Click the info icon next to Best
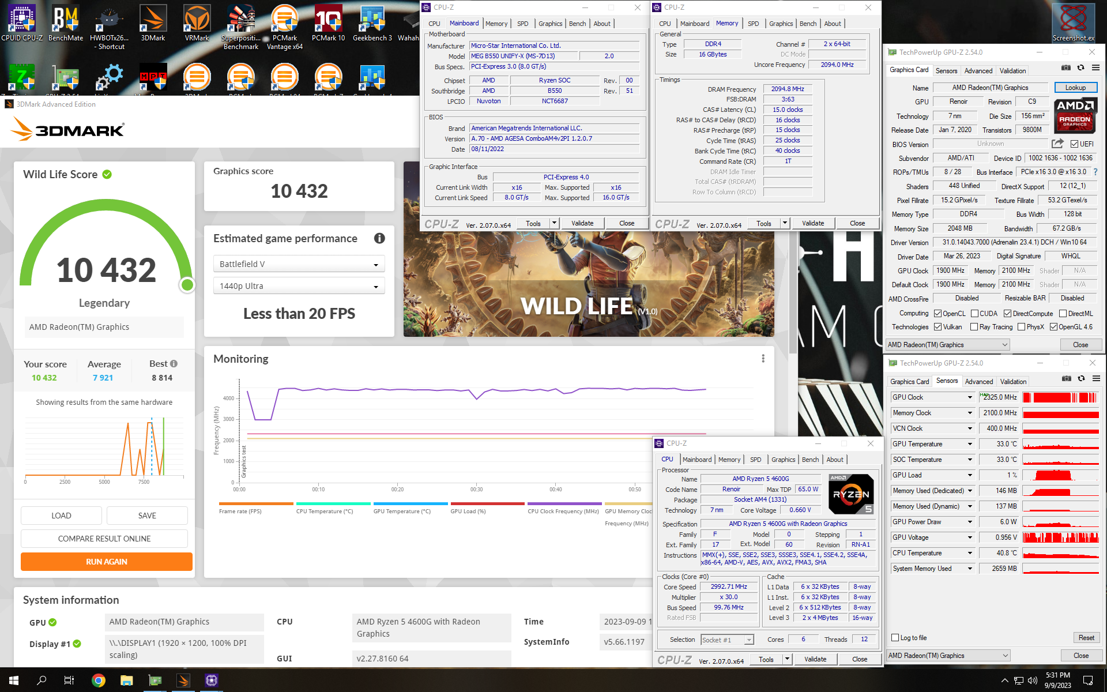This screenshot has height=692, width=1107. (174, 364)
